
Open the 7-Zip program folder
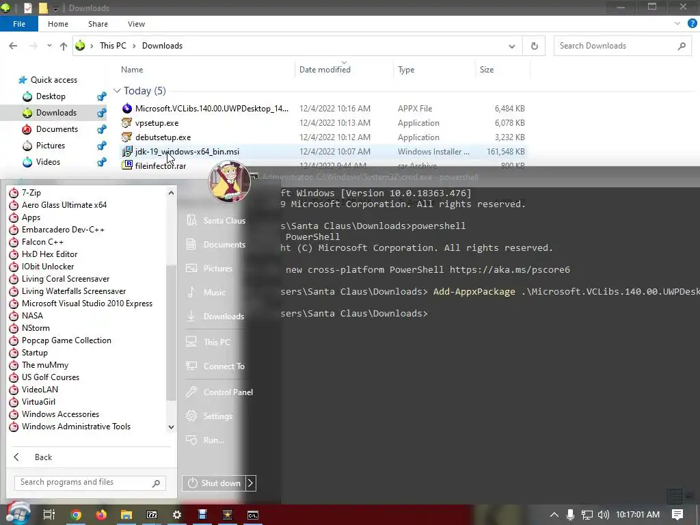(x=25, y=192)
